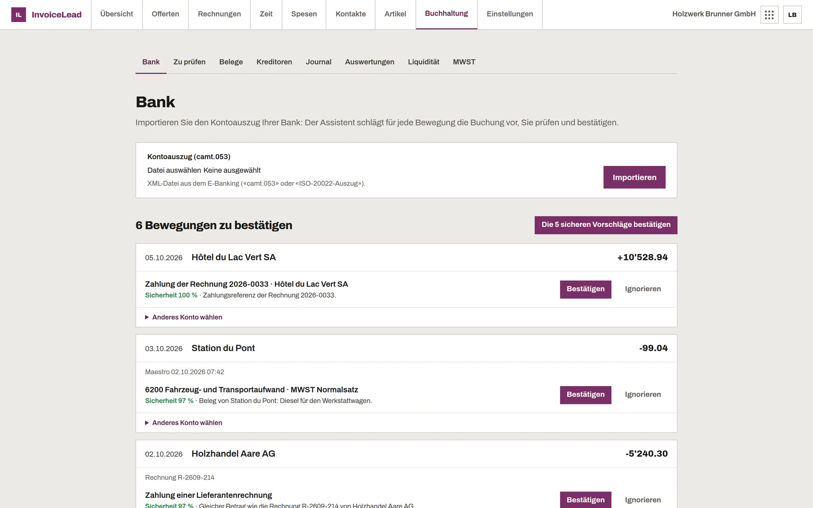
Task: Open the Spesen section
Action: pyautogui.click(x=304, y=14)
